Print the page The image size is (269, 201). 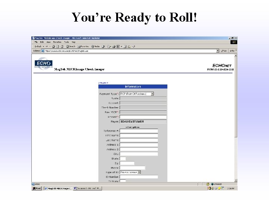[114, 47]
